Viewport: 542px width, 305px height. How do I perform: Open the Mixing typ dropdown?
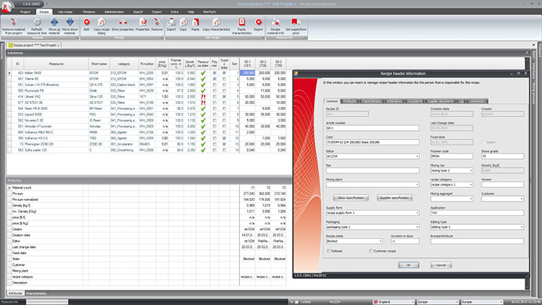point(470,171)
